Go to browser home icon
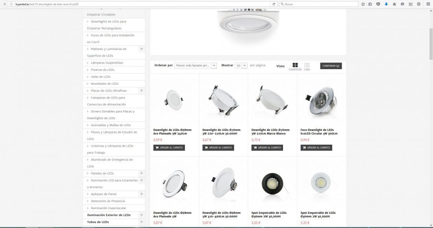This screenshot has height=228, width=433. 394,4
